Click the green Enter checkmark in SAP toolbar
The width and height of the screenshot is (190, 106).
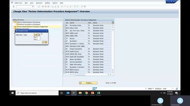tap(14, 6)
